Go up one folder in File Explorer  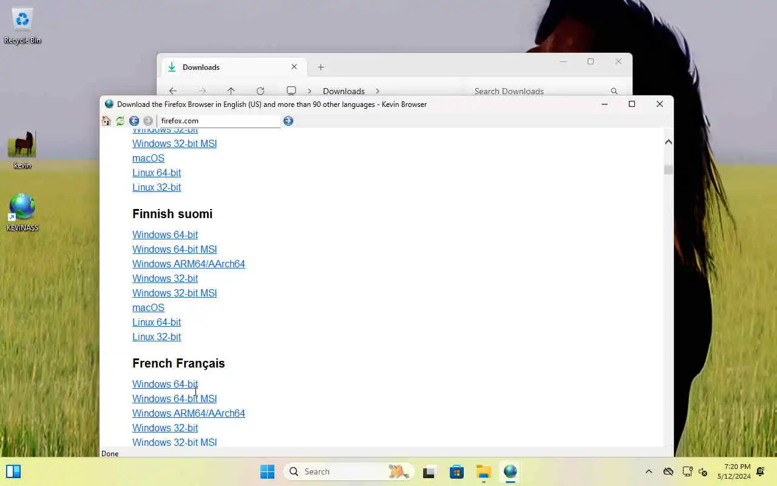point(231,91)
